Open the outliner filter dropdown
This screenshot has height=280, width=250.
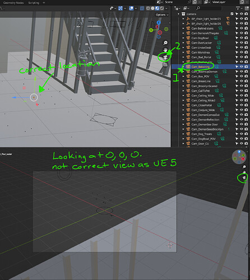click(x=239, y=8)
